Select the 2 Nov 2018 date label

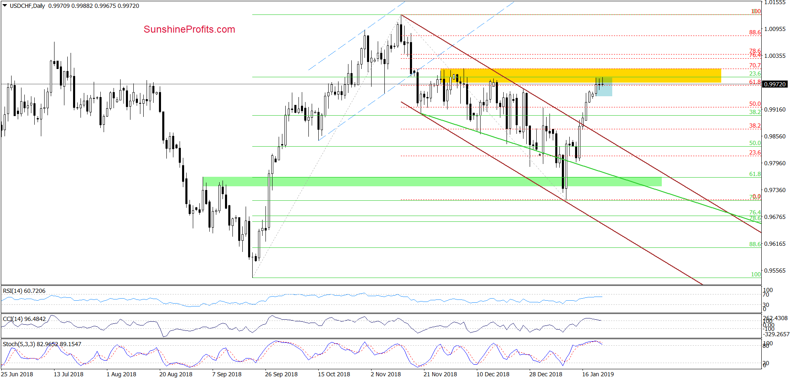pos(386,374)
